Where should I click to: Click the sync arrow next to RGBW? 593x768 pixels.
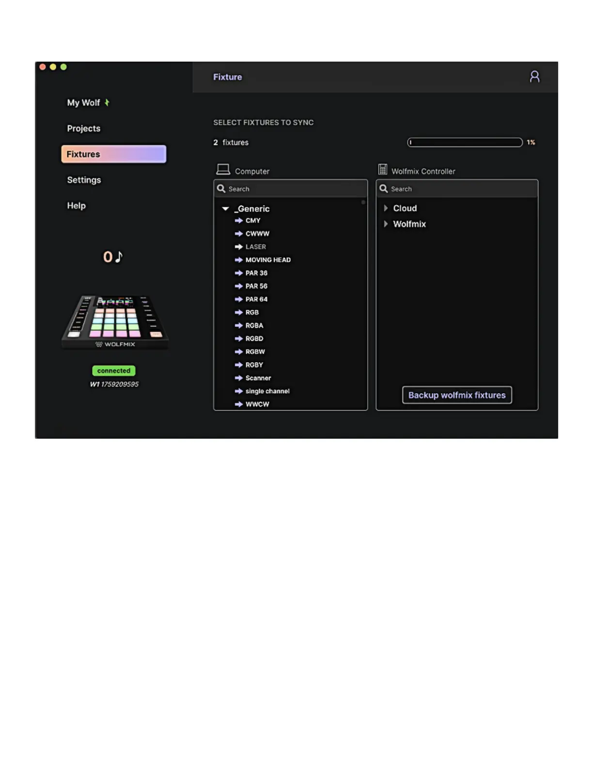tap(238, 352)
